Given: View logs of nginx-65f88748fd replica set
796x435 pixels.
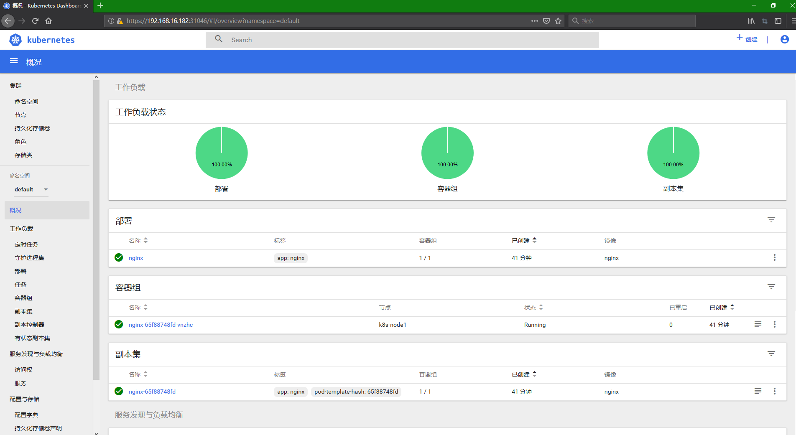Looking at the screenshot, I should (758, 391).
